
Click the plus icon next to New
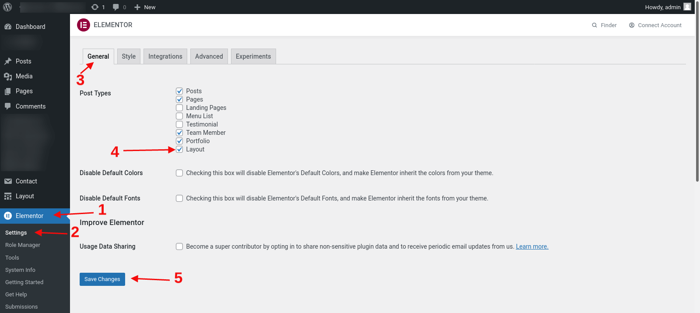137,7
